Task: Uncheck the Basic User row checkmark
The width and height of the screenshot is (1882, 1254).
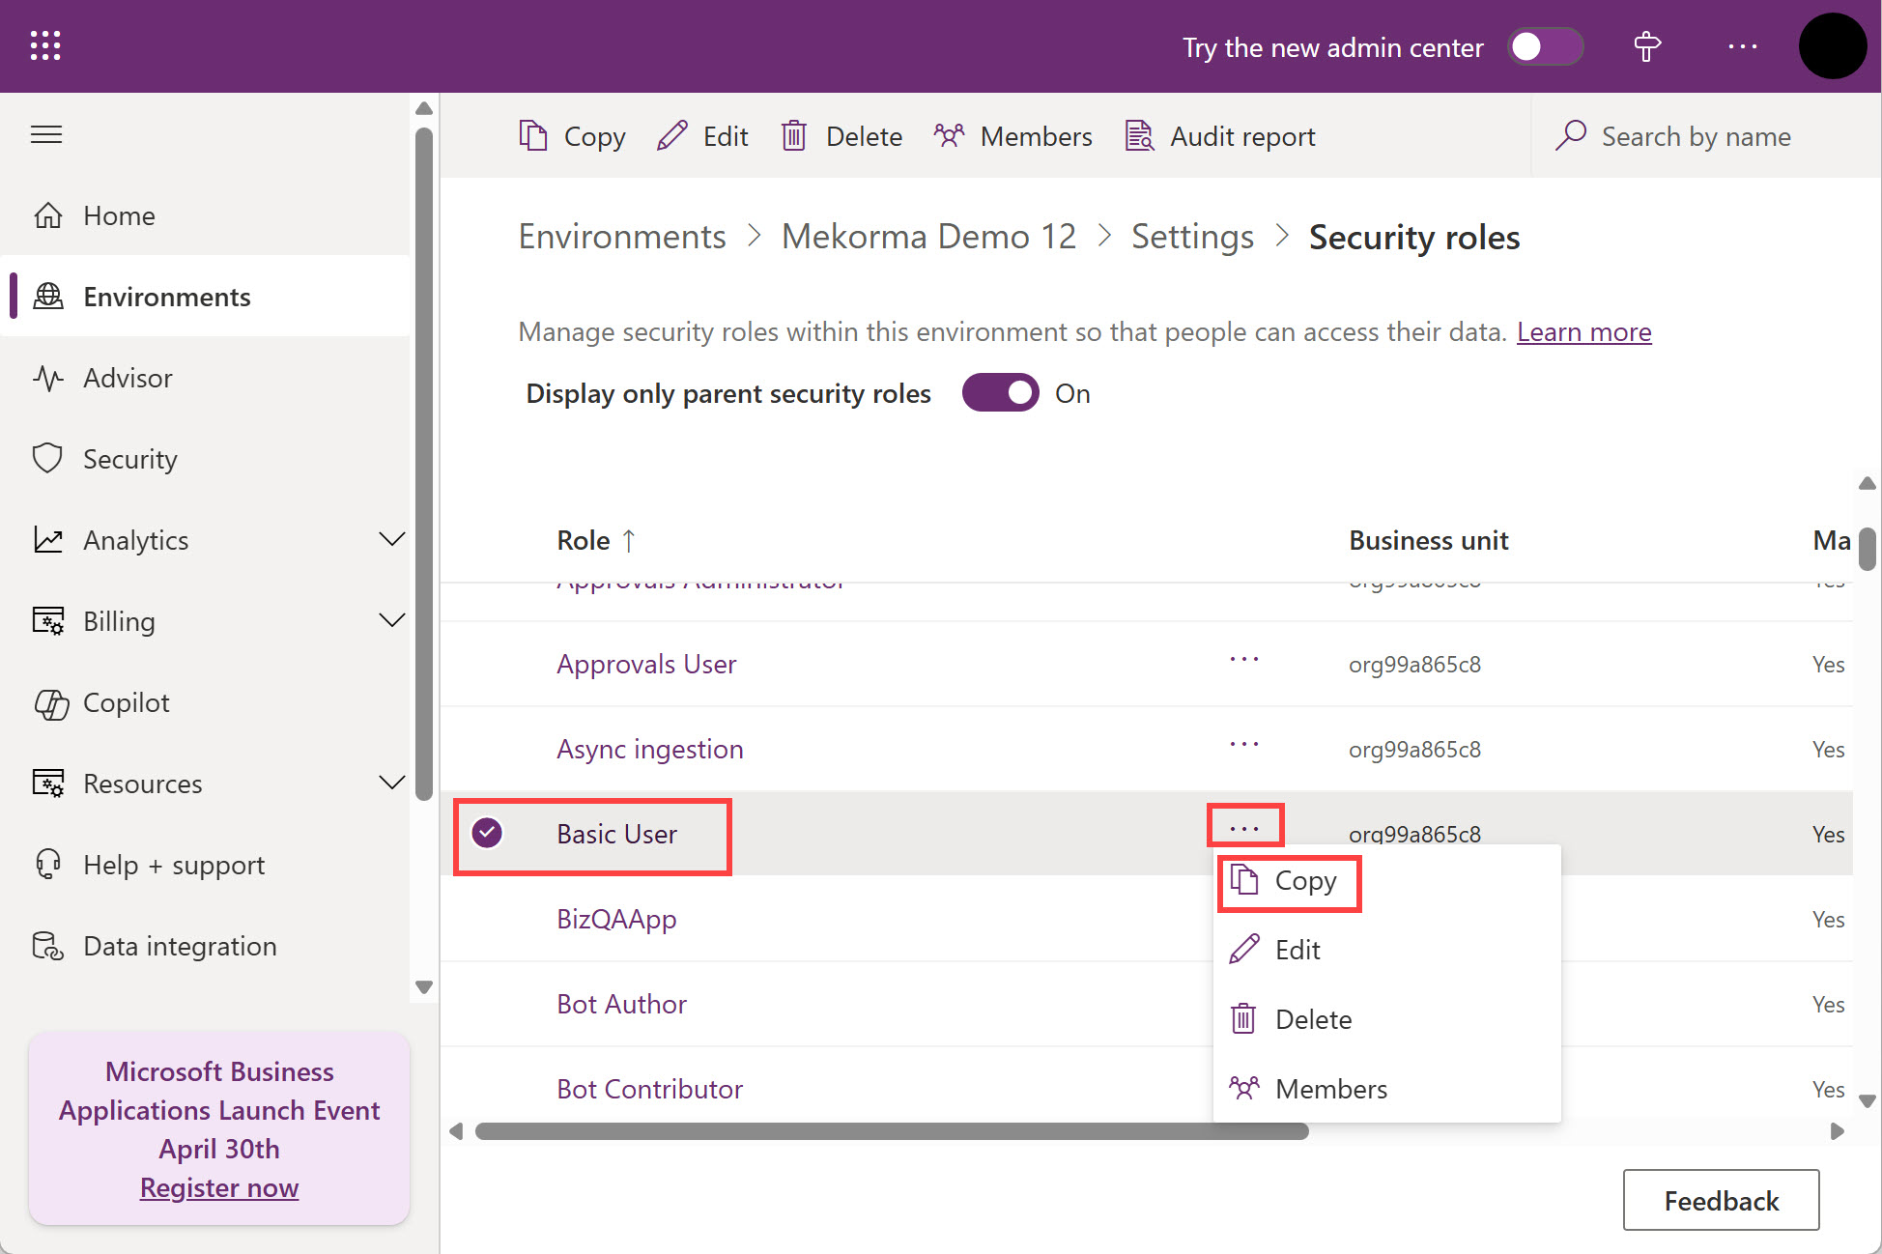Action: click(x=487, y=833)
